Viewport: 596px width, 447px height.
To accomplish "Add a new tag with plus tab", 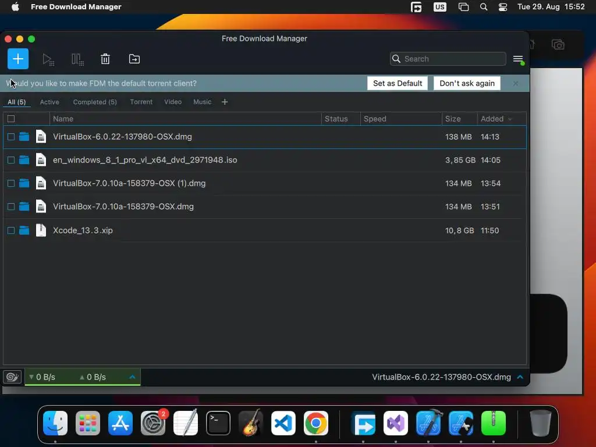I will coord(225,102).
